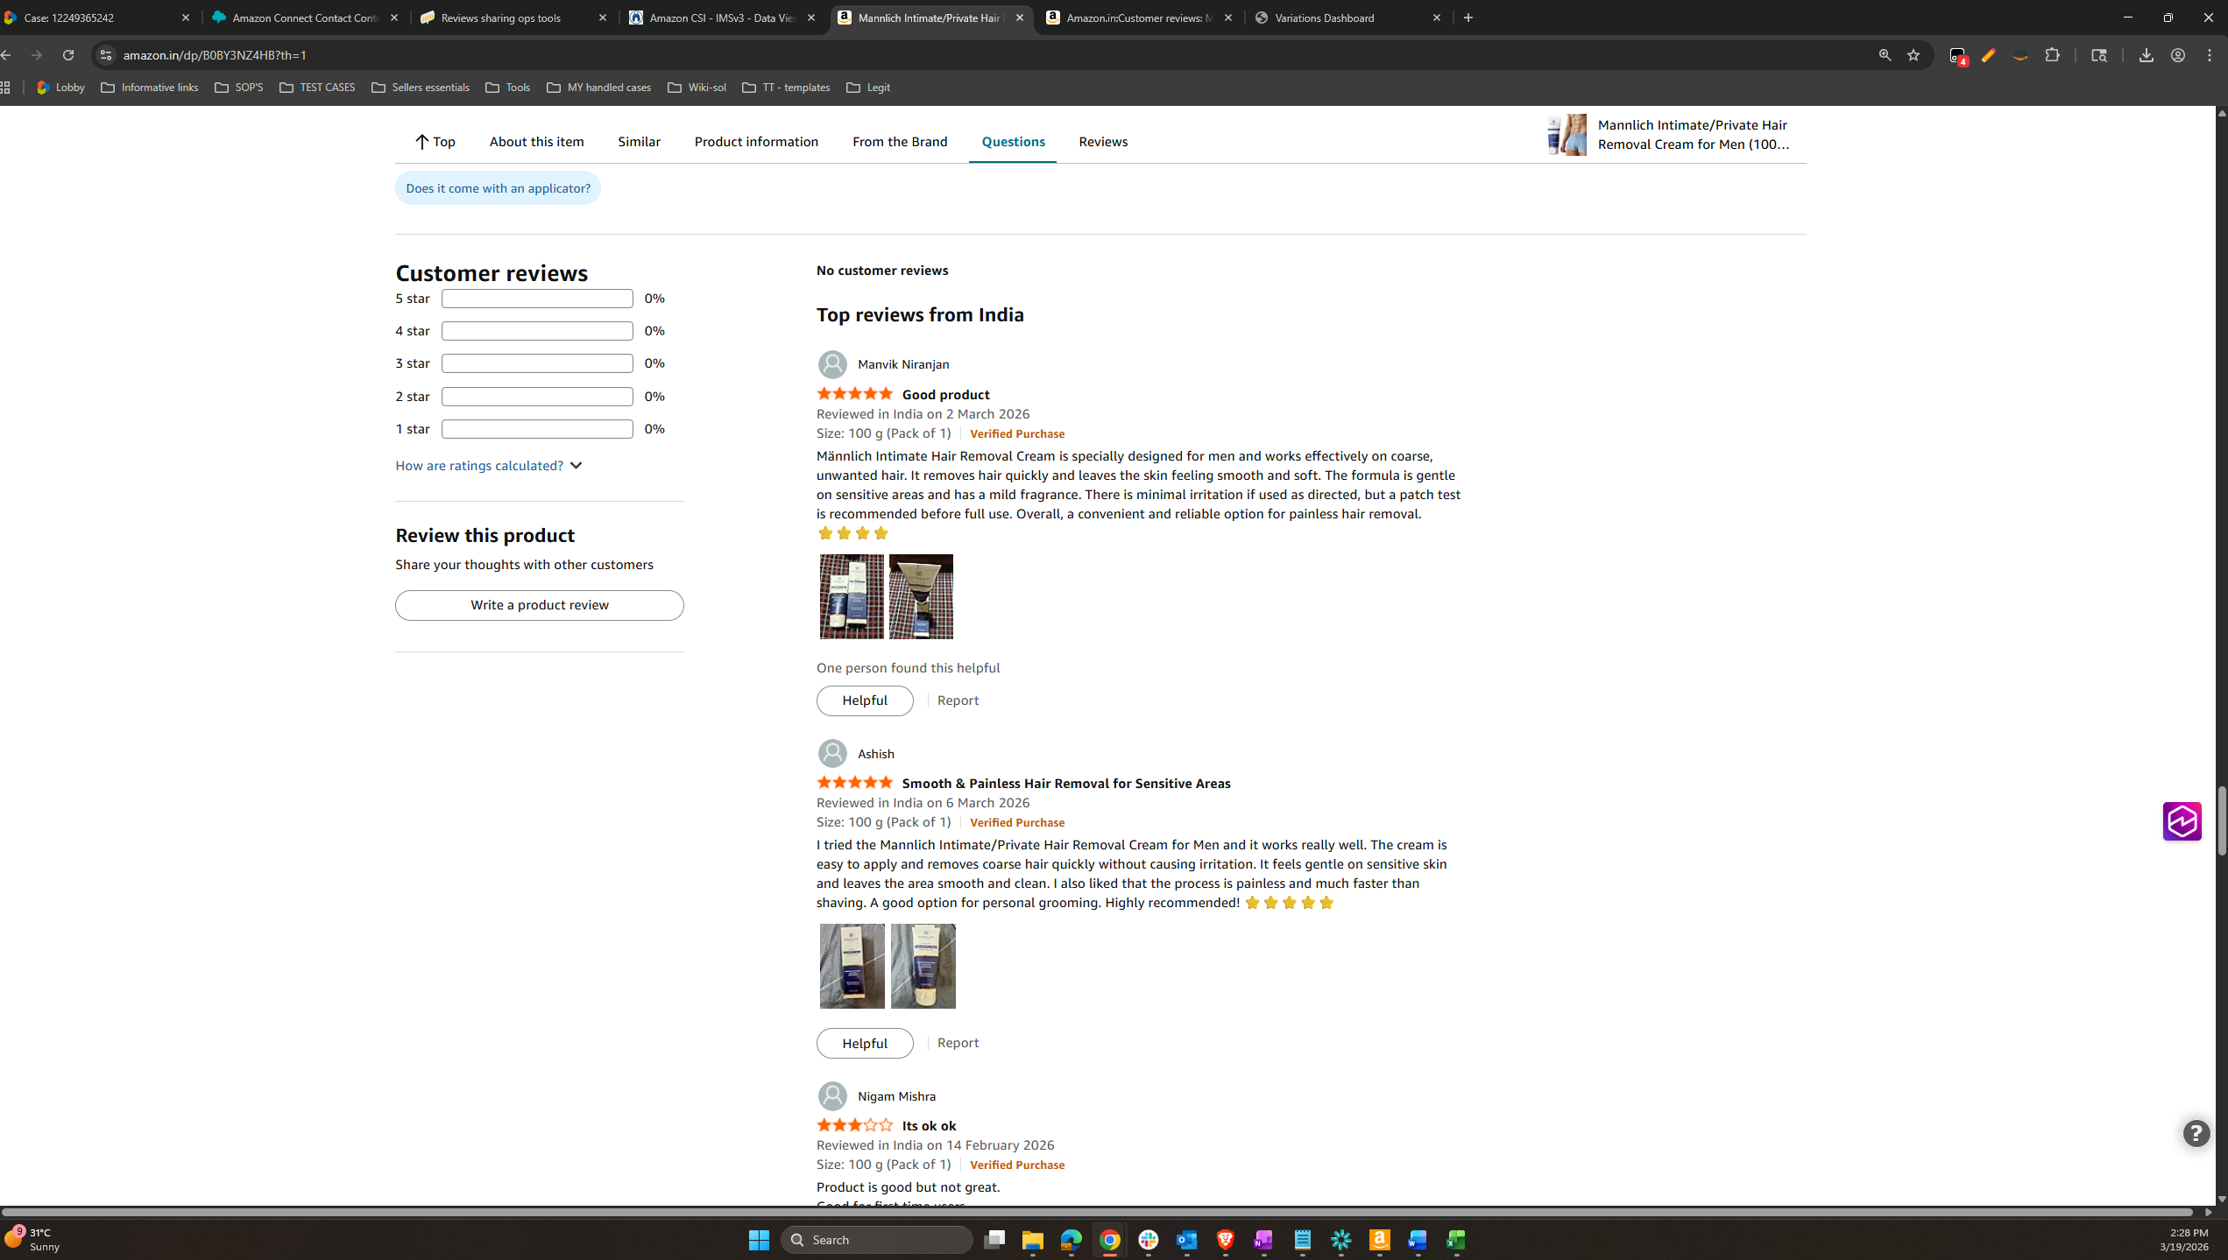Image resolution: width=2228 pixels, height=1260 pixels.
Task: Click the browser zoom magnifier icon
Action: [x=1885, y=55]
